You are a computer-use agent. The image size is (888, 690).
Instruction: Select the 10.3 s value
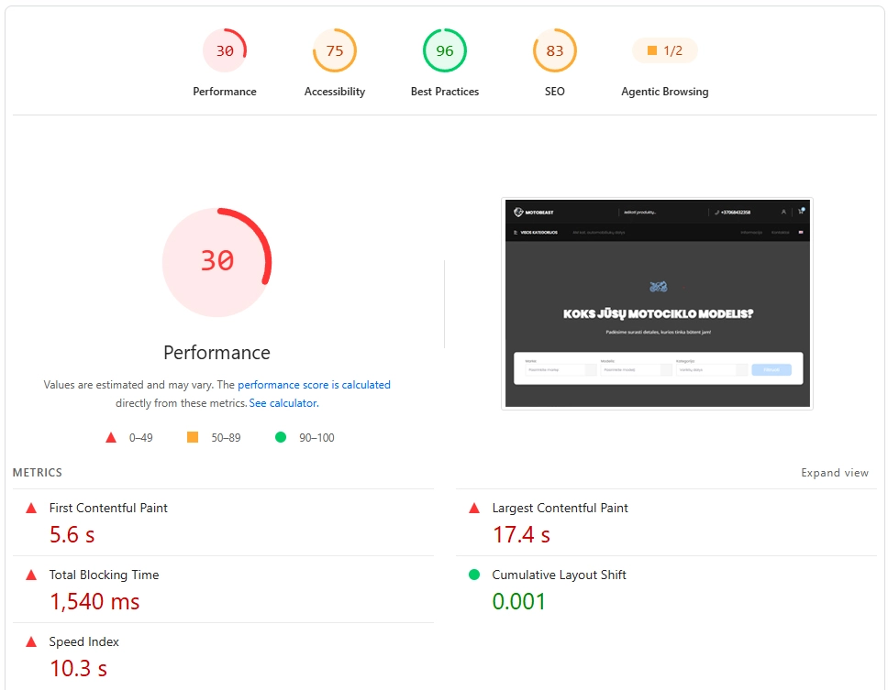[x=78, y=669]
